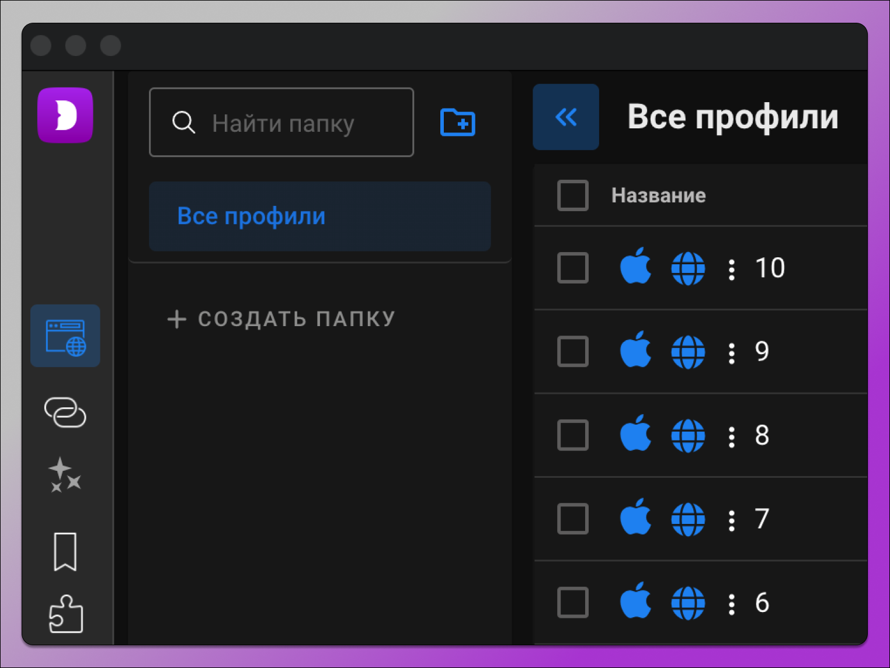This screenshot has height=668, width=890.
Task: Check the checkbox next to profile 10
Action: [x=572, y=268]
